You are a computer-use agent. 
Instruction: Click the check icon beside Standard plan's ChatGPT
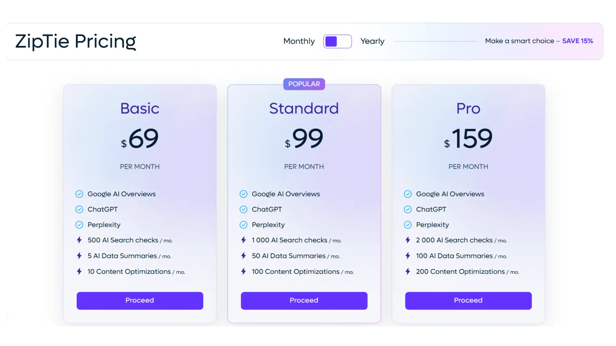[x=244, y=209]
